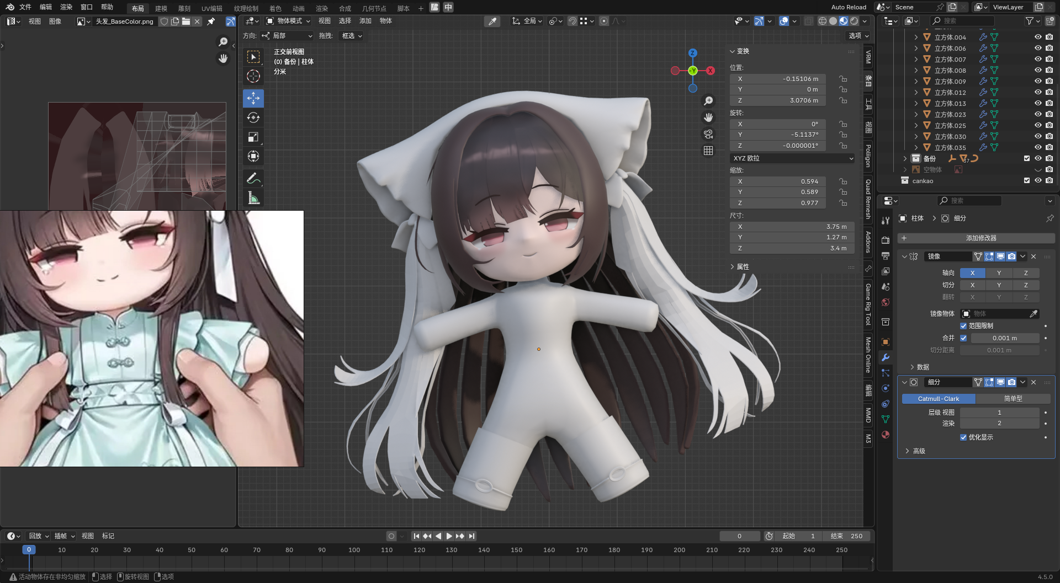
Task: Select the Scale tool in viewport toolbar
Action: pyautogui.click(x=253, y=137)
